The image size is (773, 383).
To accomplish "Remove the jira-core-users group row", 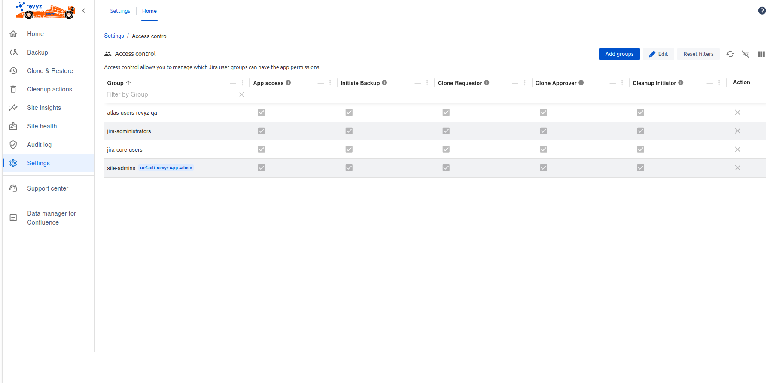I will pos(737,149).
